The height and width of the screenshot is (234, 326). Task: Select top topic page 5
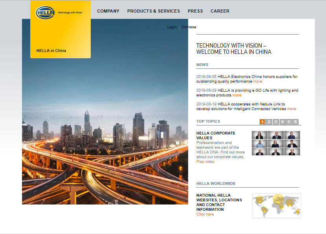(289, 122)
